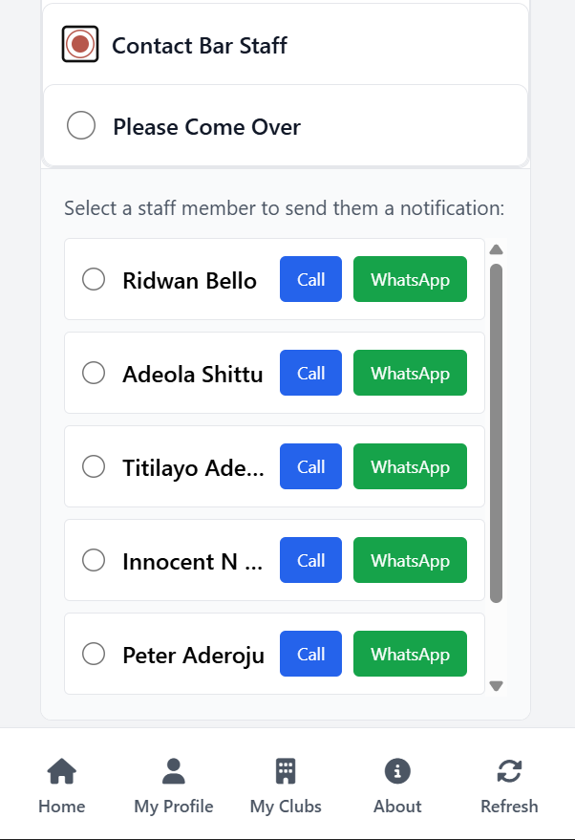Select the Contact Bar Staff option

tap(79, 43)
